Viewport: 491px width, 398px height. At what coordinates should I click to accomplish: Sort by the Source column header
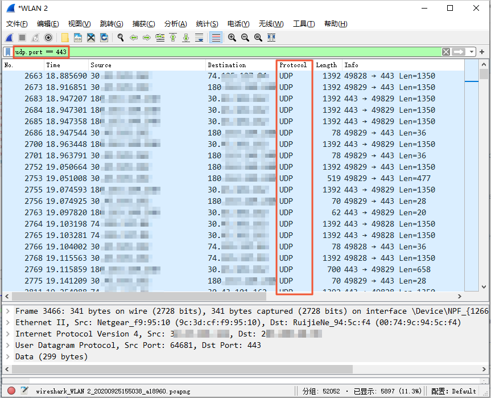click(x=147, y=65)
